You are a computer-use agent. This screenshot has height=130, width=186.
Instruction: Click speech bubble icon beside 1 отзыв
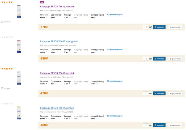[2, 88]
